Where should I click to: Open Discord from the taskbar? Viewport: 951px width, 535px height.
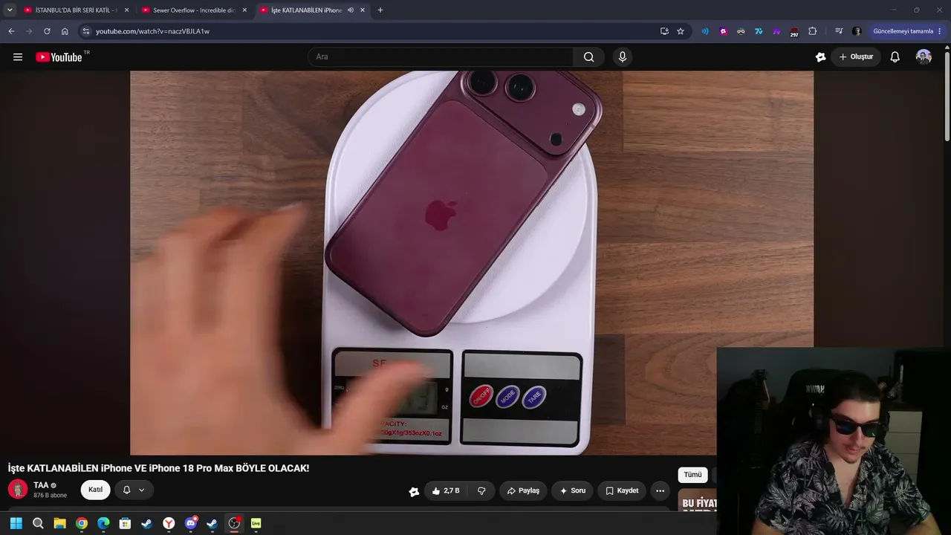pyautogui.click(x=191, y=523)
